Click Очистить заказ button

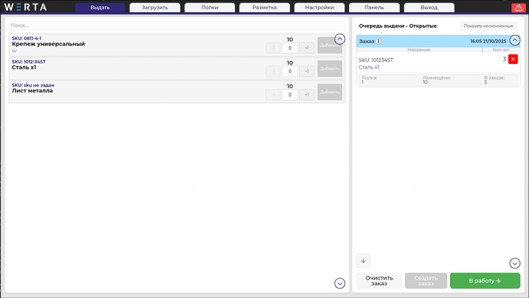coord(379,280)
